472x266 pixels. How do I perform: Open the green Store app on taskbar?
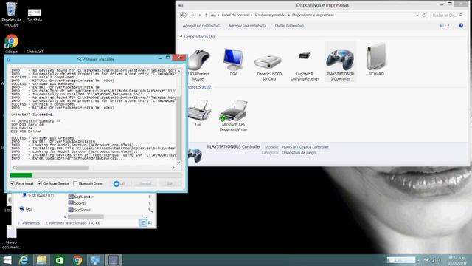(x=59, y=260)
